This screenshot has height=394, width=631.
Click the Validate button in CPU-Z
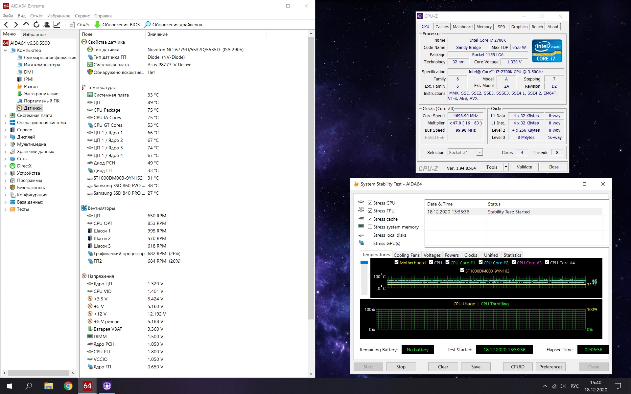pos(524,167)
